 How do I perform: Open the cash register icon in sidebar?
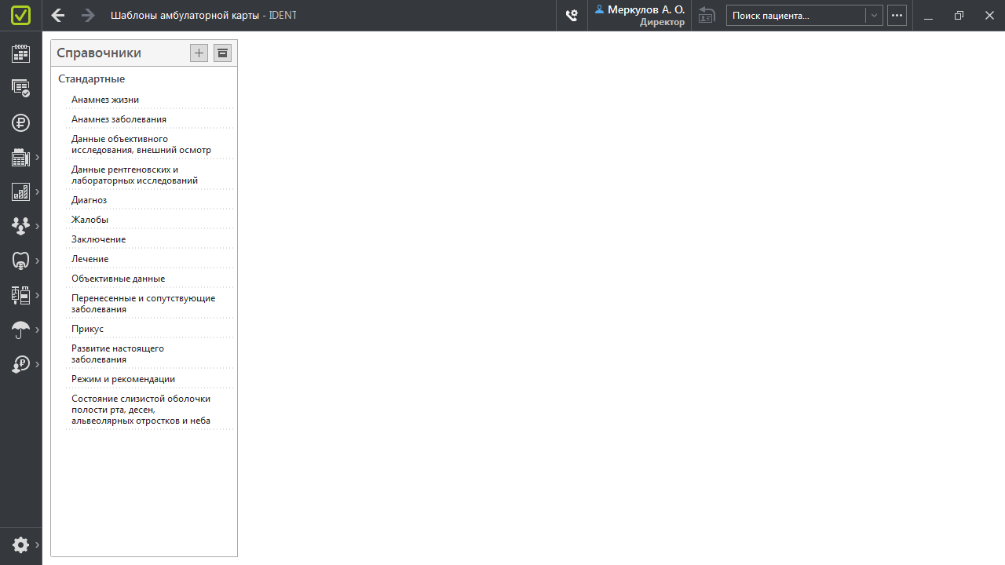20,158
